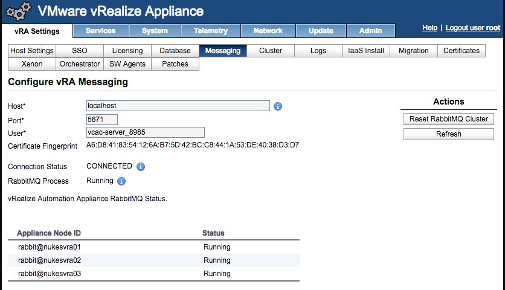The image size is (505, 290).
Task: Select the Messaging sub-tab
Action: point(223,51)
